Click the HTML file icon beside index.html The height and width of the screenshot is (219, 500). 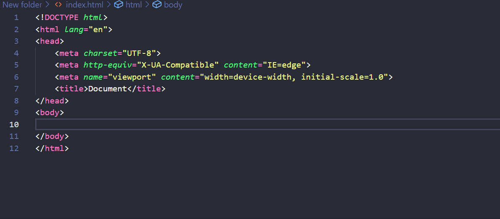[58, 5]
